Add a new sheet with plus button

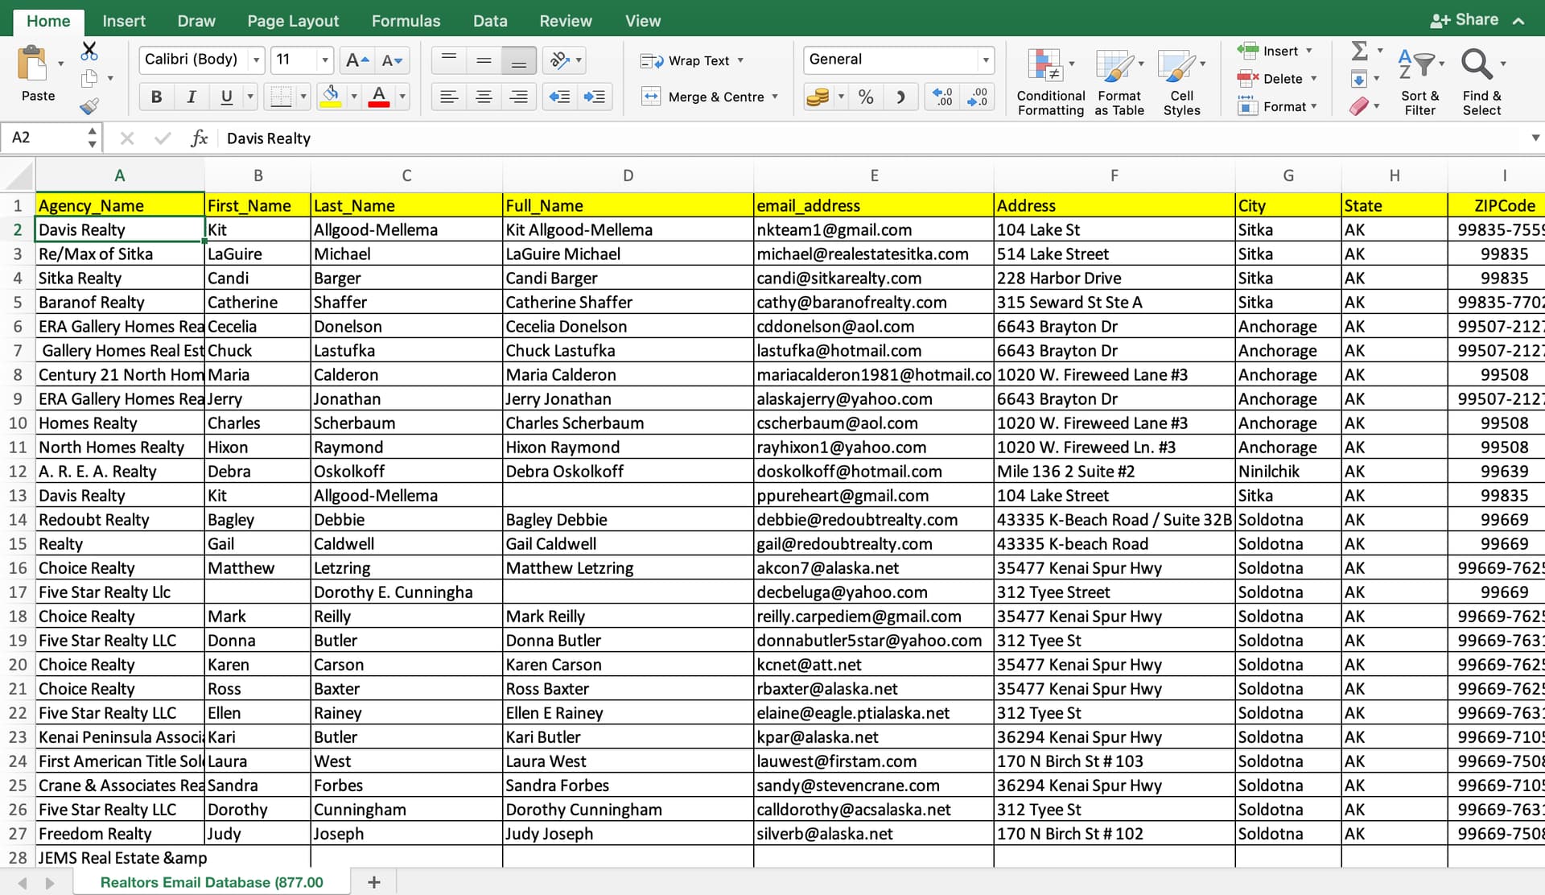(373, 882)
